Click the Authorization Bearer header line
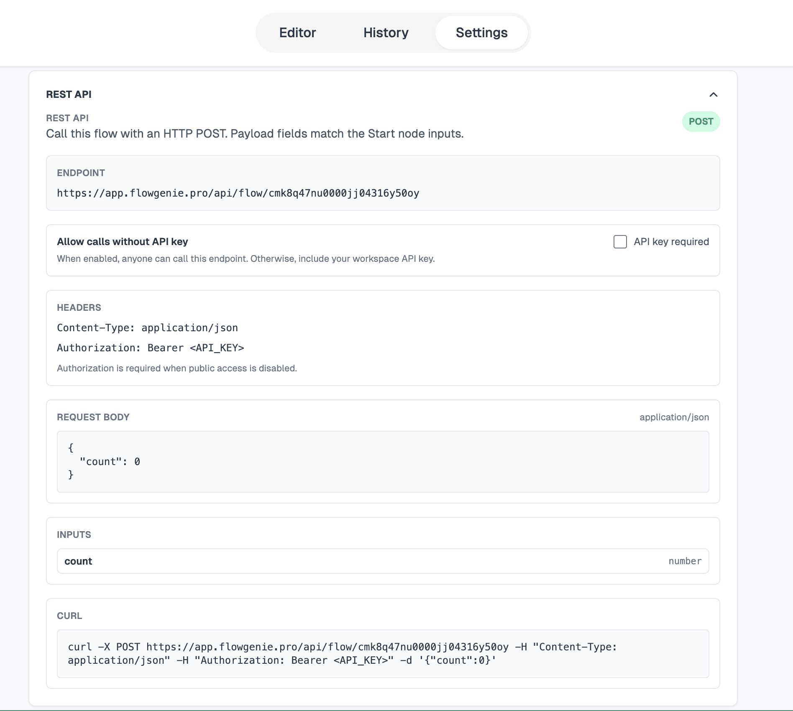This screenshot has height=711, width=793. 151,348
